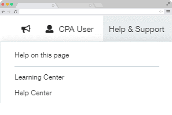
Task: Open the Learning Center link
Action: 40,77
